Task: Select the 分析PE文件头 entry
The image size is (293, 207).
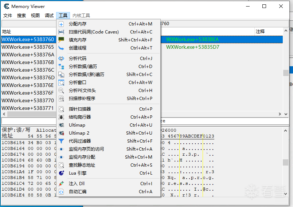Action: coord(108,91)
